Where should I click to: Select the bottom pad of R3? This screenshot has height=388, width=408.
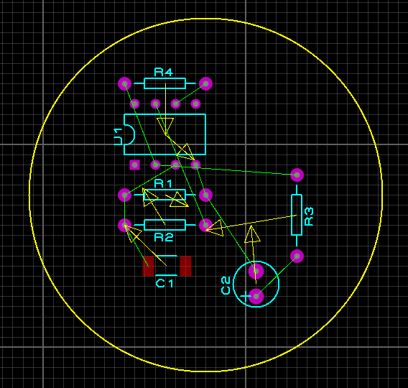[x=297, y=256]
